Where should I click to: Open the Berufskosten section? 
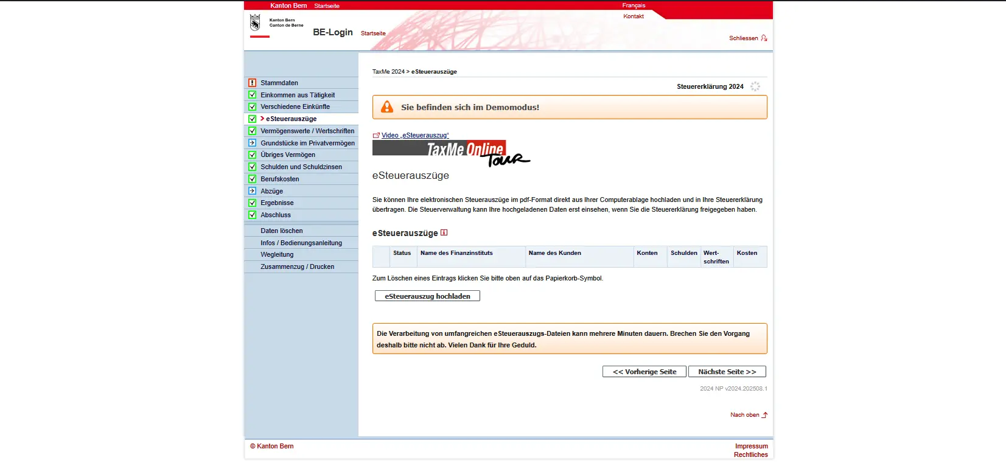point(280,179)
